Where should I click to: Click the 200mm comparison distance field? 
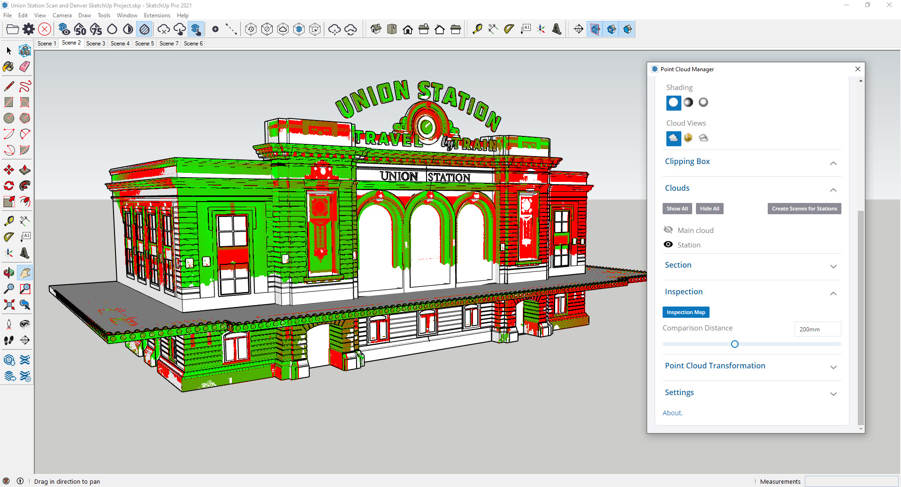[x=817, y=329]
